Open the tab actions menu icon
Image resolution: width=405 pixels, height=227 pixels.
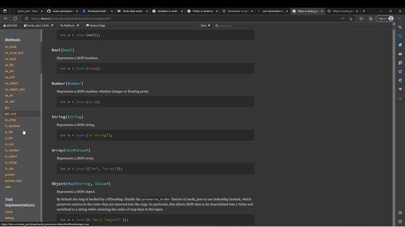tap(5, 11)
